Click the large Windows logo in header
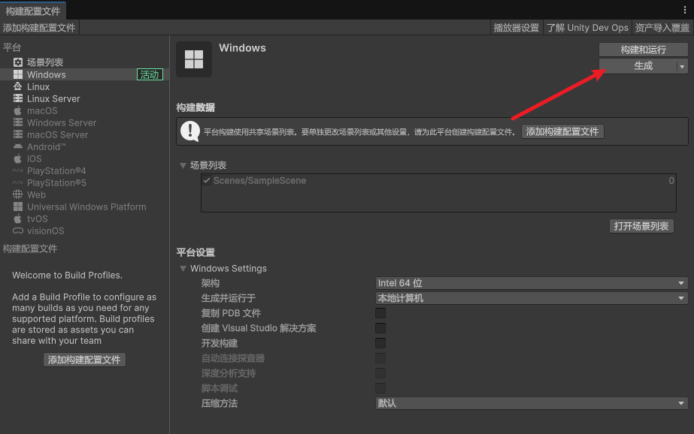This screenshot has width=694, height=434. coord(194,59)
